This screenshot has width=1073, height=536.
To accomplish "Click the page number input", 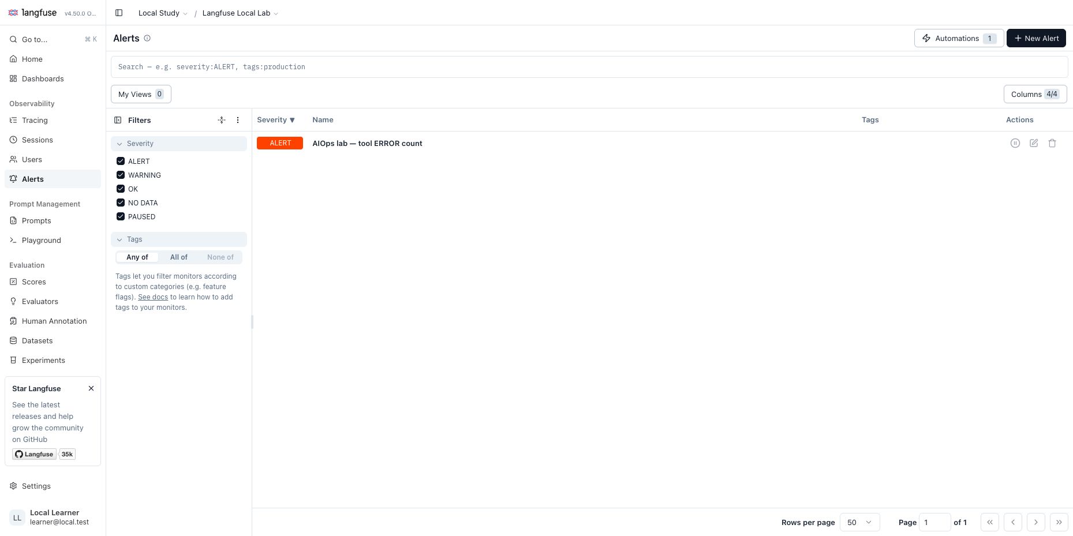I will [935, 522].
